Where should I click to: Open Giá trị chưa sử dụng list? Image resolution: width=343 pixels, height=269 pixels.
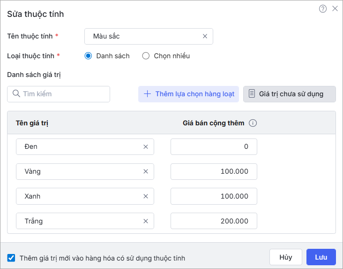289,94
